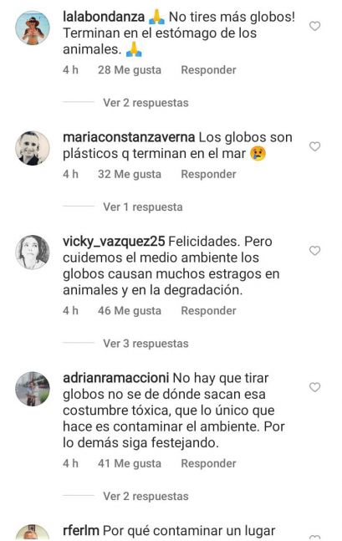
Task: View the 46 Me gusta likes list
Action: 130,310
